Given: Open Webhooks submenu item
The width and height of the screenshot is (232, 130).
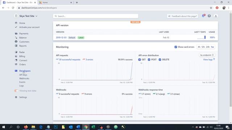Looking at the screenshot, I should tap(24, 78).
